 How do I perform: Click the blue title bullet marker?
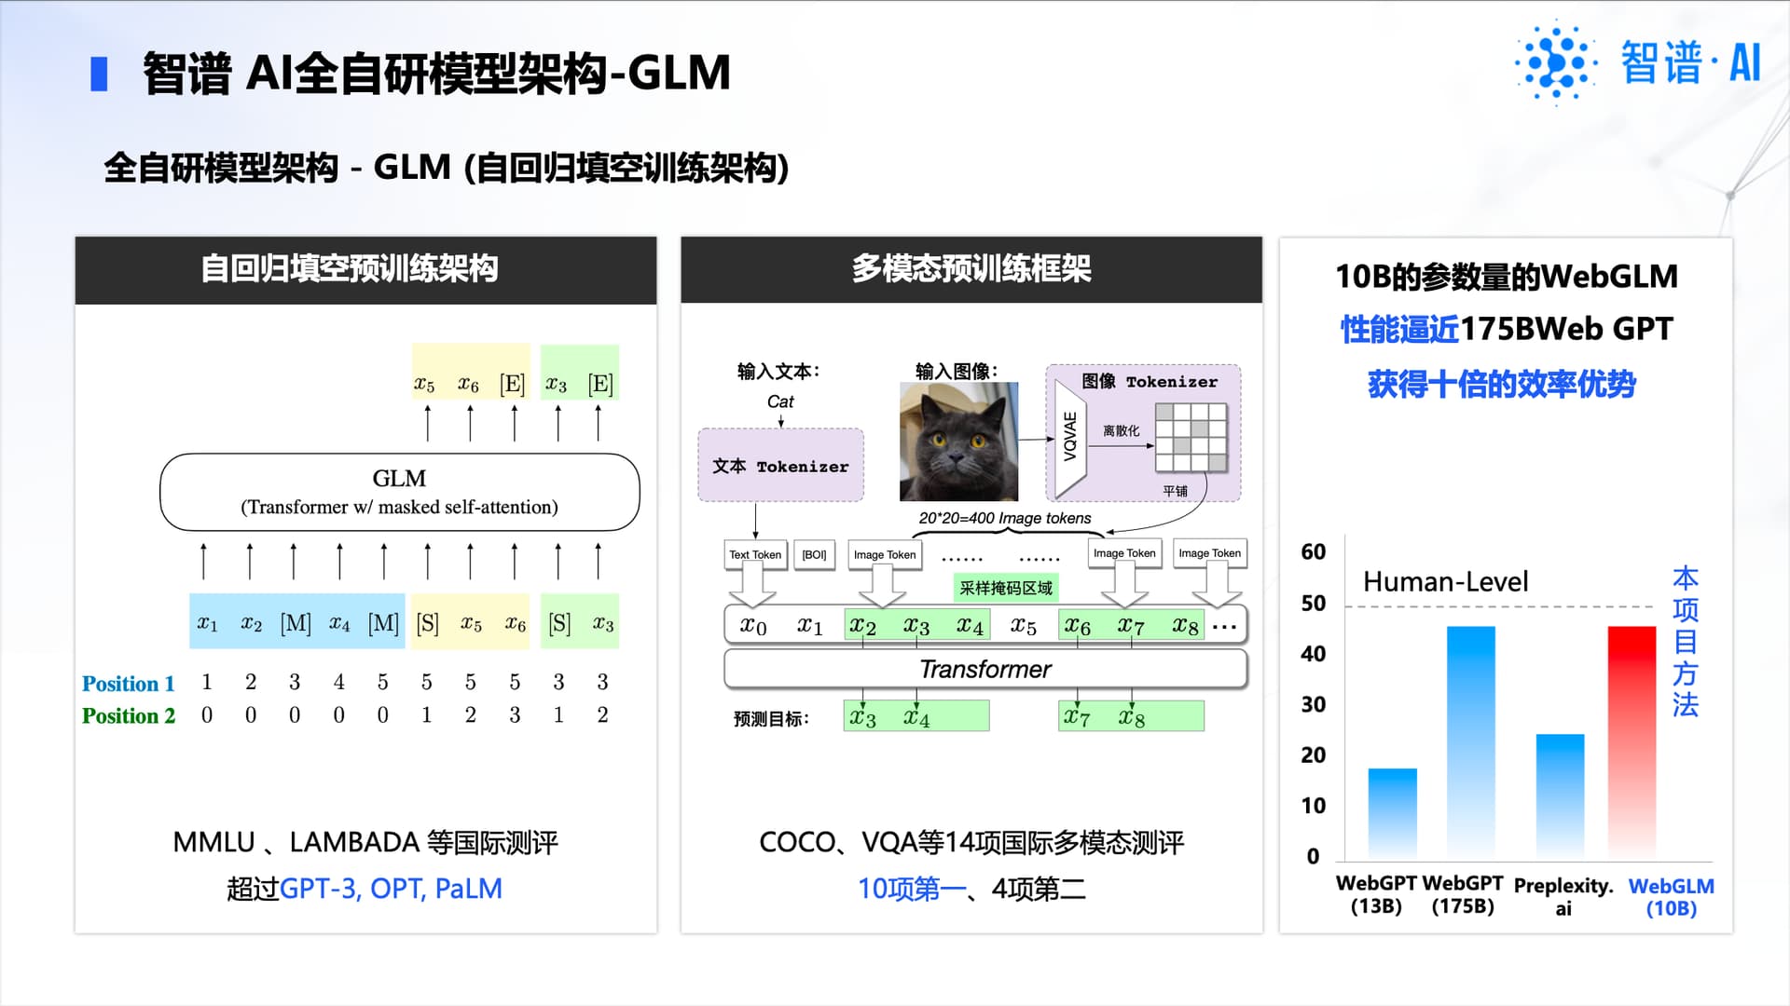click(x=99, y=74)
